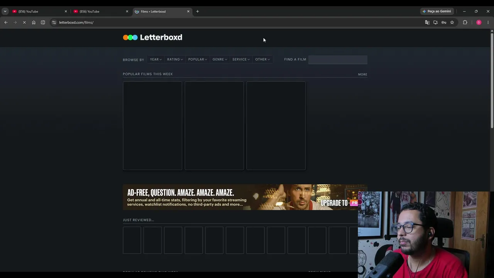Expand the Service browse dropdown

click(241, 59)
